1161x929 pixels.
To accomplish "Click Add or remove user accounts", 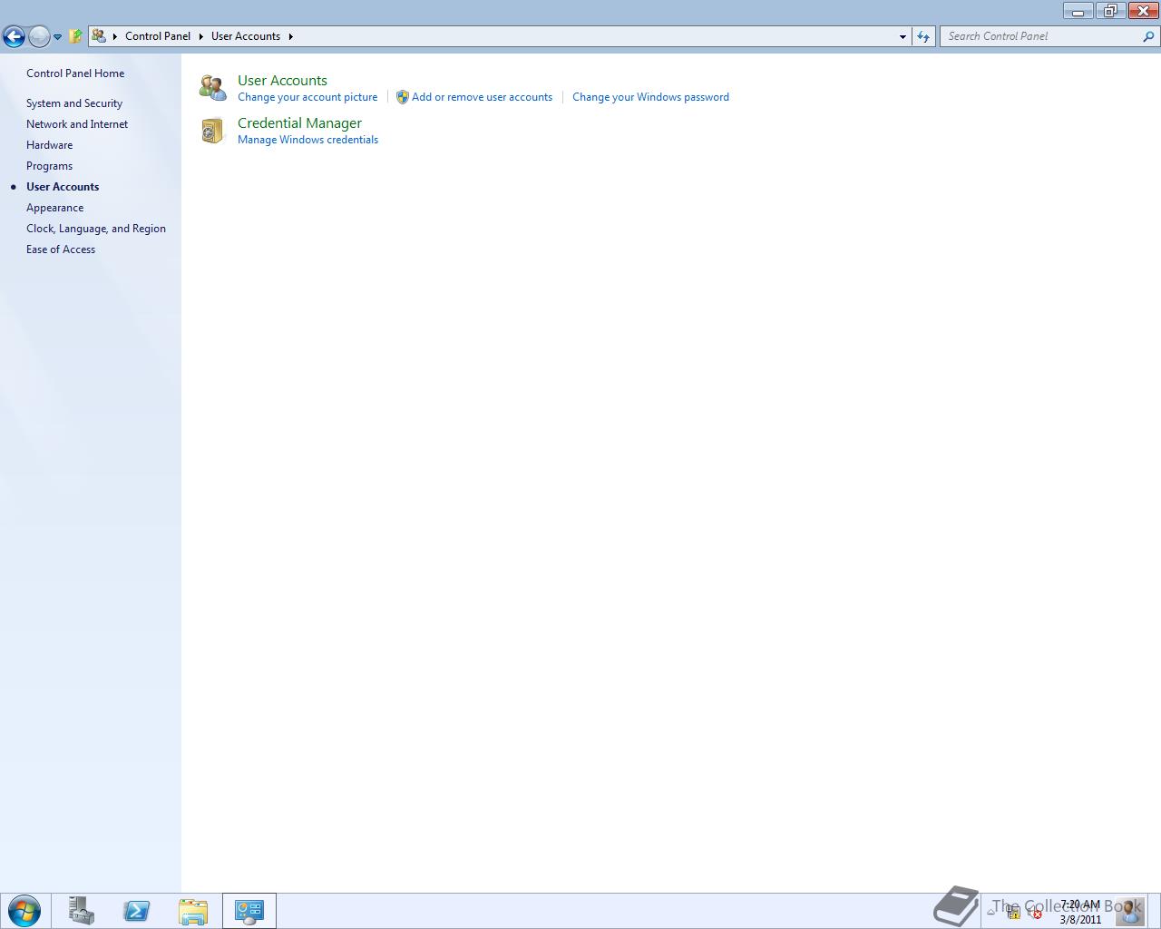I will pyautogui.click(x=482, y=97).
